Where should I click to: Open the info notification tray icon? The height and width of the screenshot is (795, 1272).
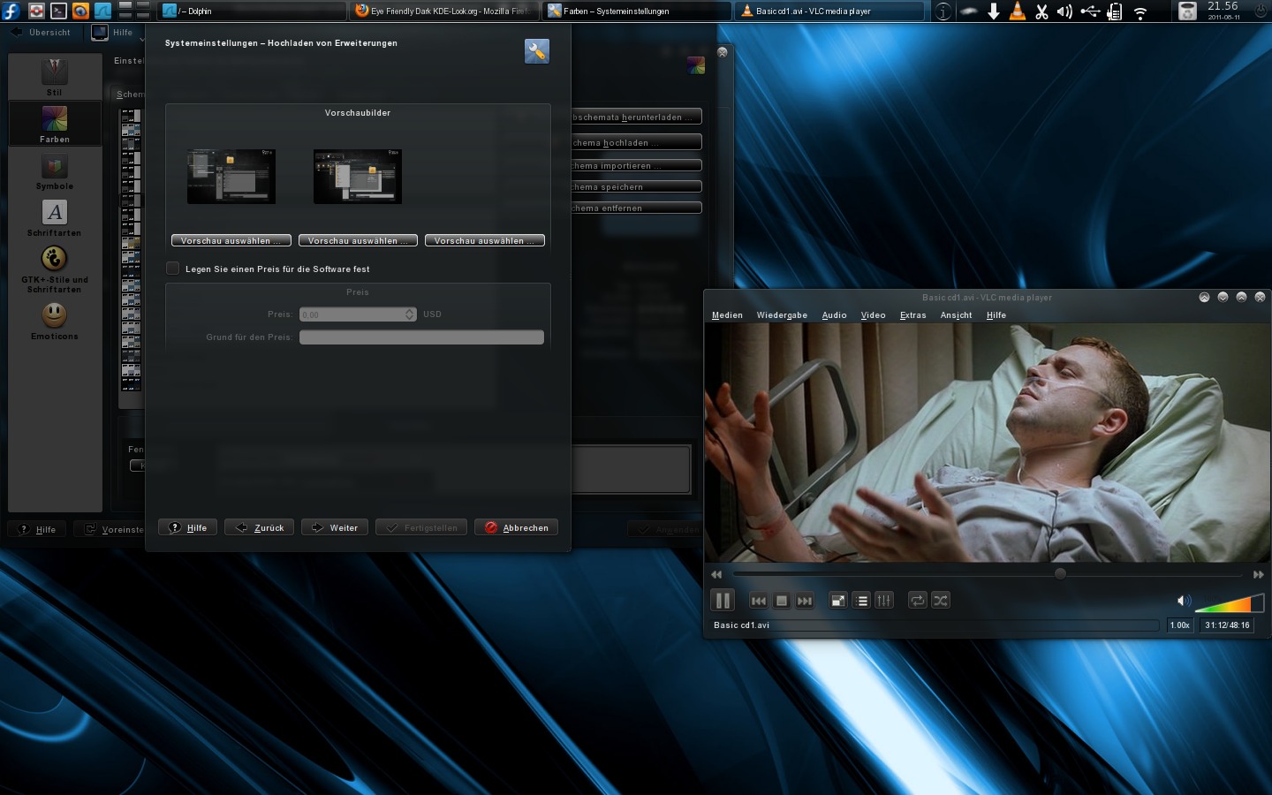pyautogui.click(x=943, y=11)
